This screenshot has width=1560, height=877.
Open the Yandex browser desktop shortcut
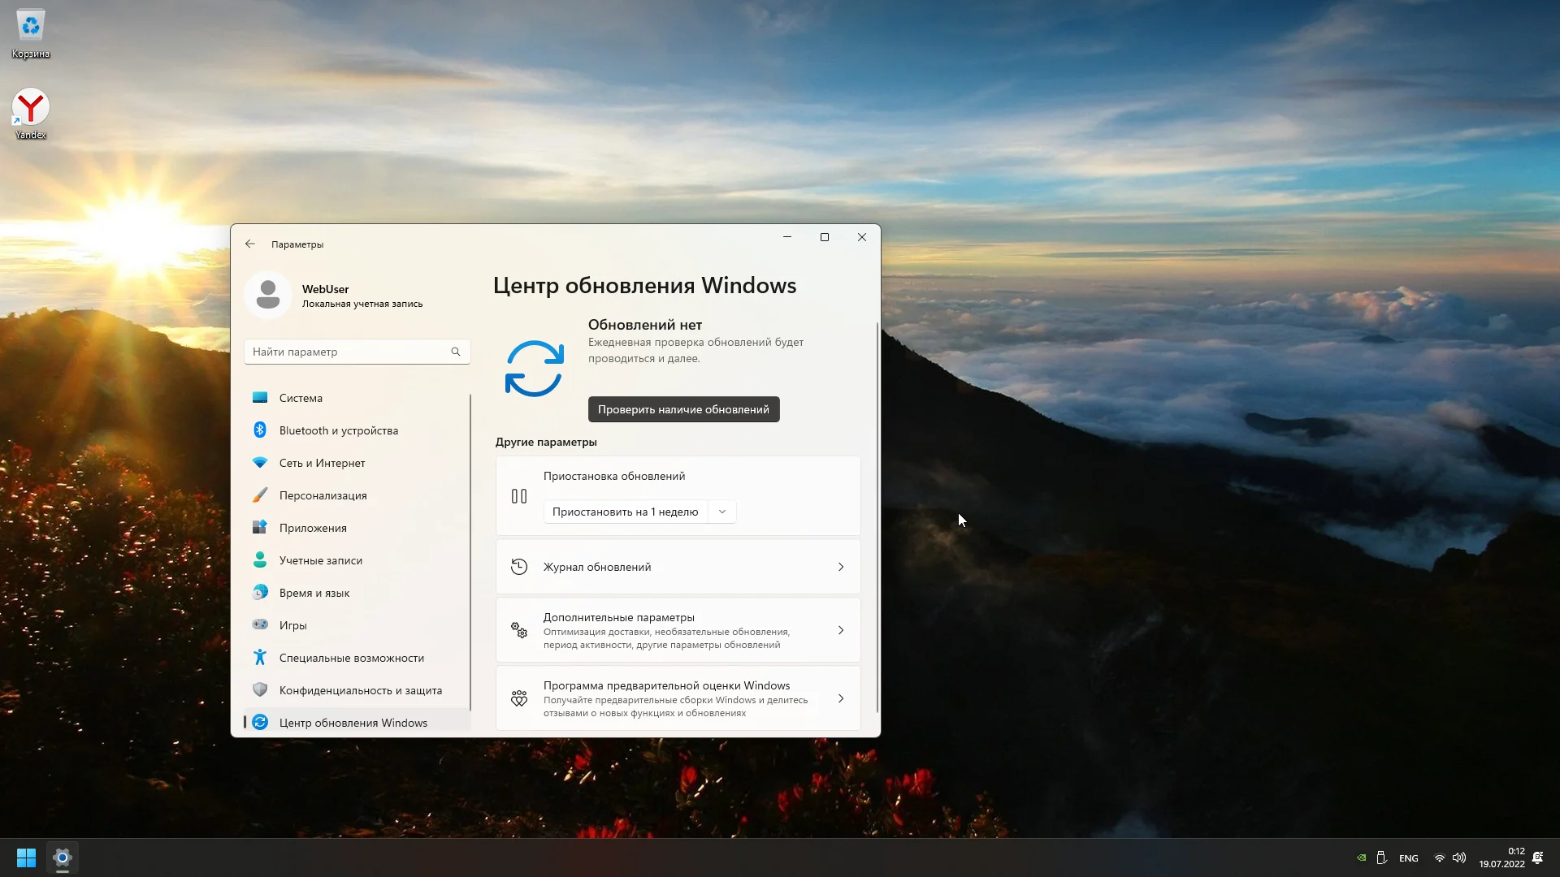point(30,108)
